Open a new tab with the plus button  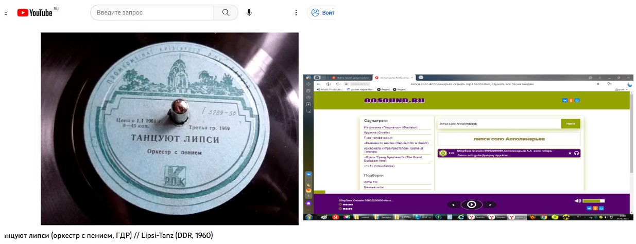[x=421, y=77]
